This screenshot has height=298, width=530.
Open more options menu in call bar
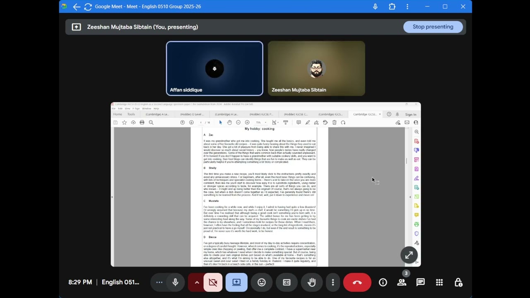pos(333,282)
